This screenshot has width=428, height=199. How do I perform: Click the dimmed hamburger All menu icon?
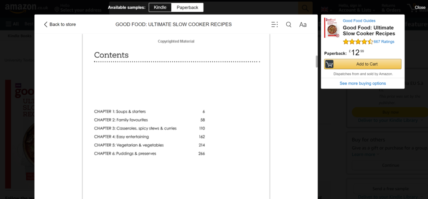click(8, 24)
